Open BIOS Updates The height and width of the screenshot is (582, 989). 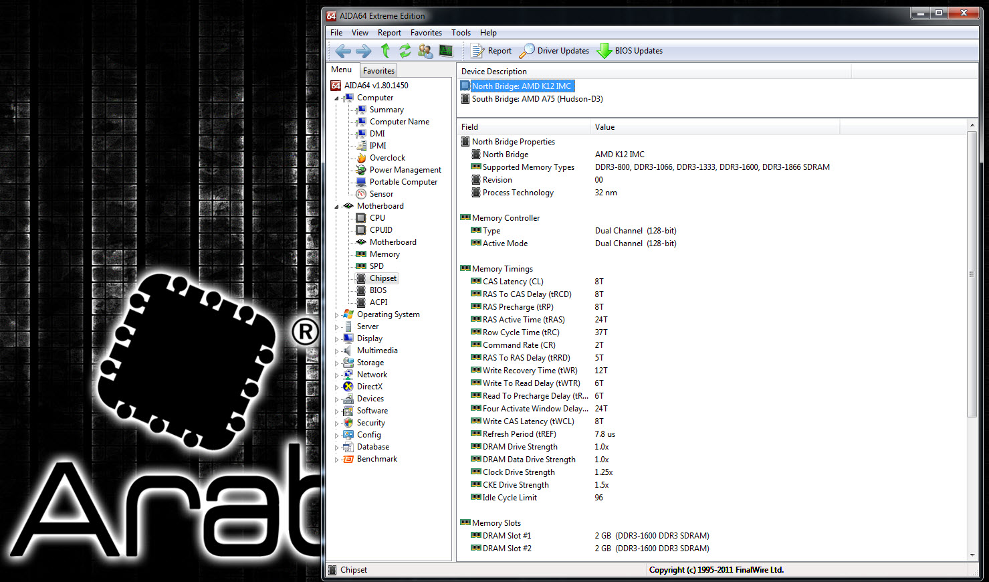pos(630,51)
